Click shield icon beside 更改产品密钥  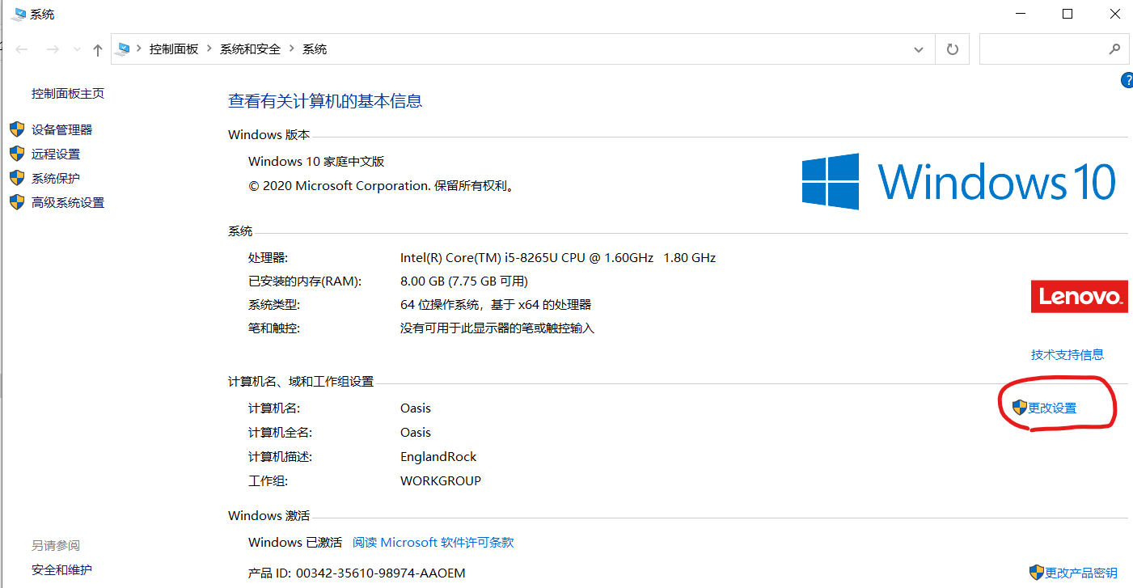click(x=1037, y=573)
